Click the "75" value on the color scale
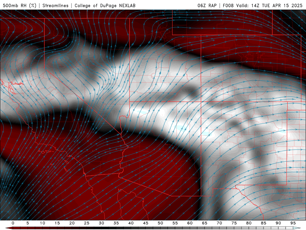The height and width of the screenshot is (230, 306). point(234,223)
